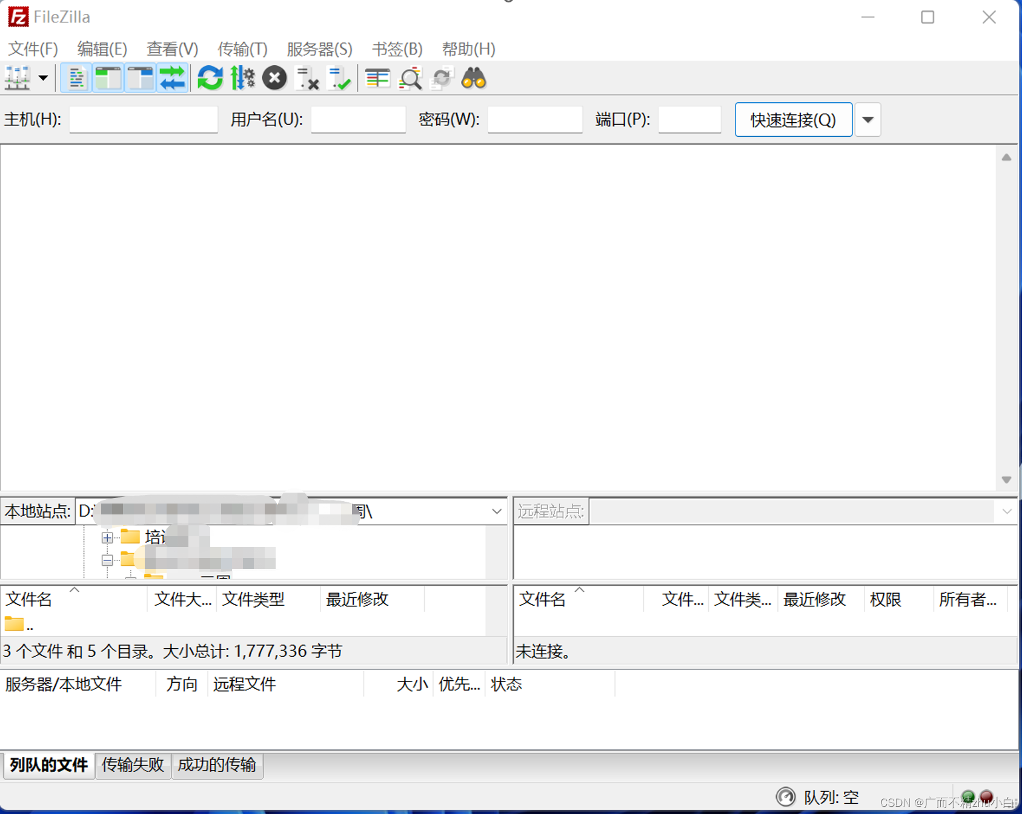Click the FileZilla title bar logo
1022x814 pixels.
18,17
